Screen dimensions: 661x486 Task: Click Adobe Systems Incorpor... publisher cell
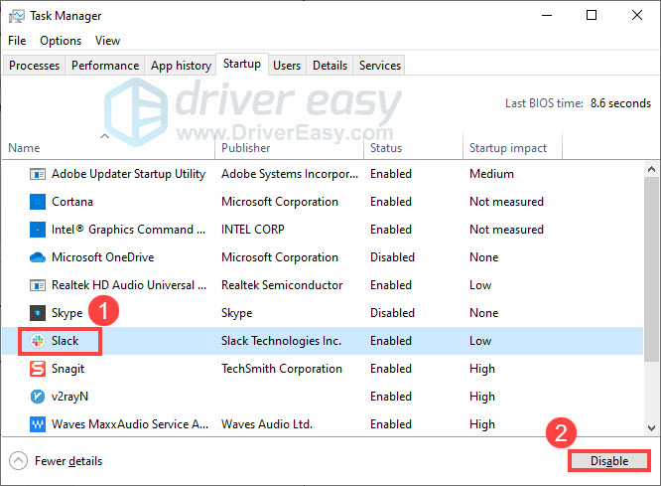coord(290,174)
